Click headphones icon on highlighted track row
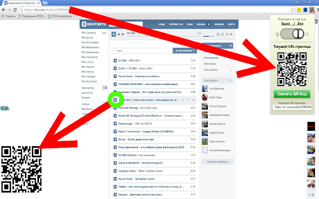Image resolution: width=319 pixels, height=199 pixels. coord(182,99)
